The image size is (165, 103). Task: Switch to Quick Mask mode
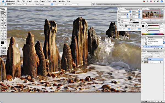pos(5,48)
